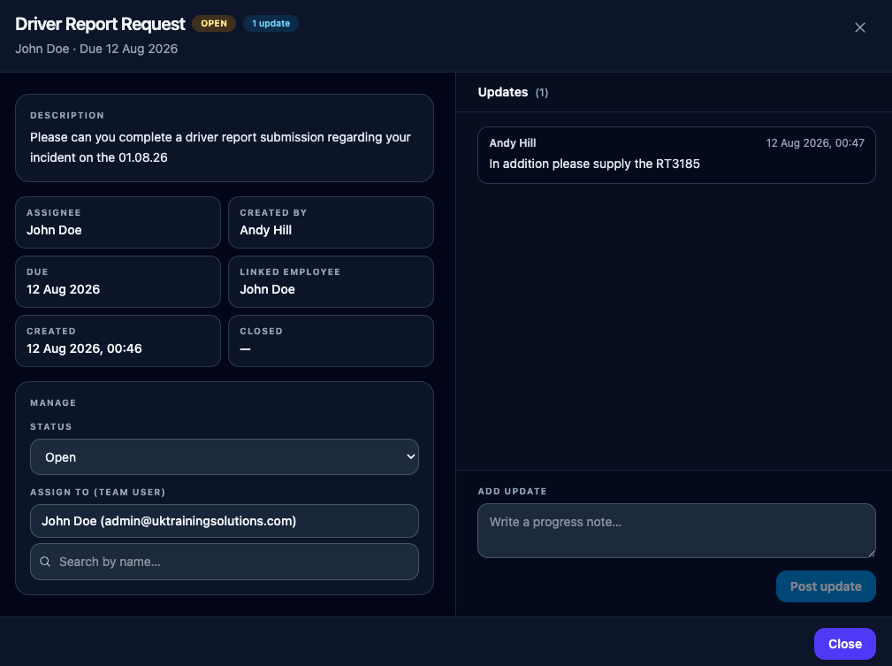Click the update timestamp 12 Aug 2026, 00:47
892x666 pixels.
tap(814, 143)
